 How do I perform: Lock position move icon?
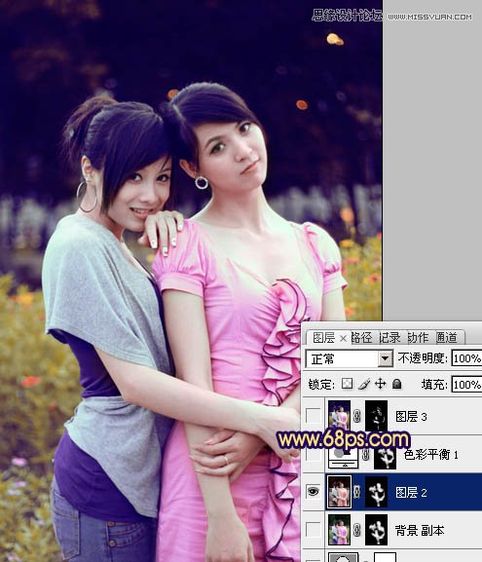coord(380,384)
